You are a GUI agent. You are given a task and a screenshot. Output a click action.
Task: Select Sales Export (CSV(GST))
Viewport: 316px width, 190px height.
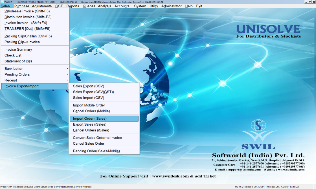click(x=104, y=92)
